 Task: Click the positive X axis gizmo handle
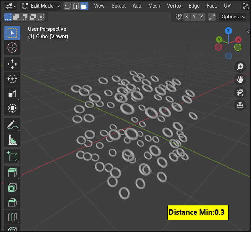238,40
